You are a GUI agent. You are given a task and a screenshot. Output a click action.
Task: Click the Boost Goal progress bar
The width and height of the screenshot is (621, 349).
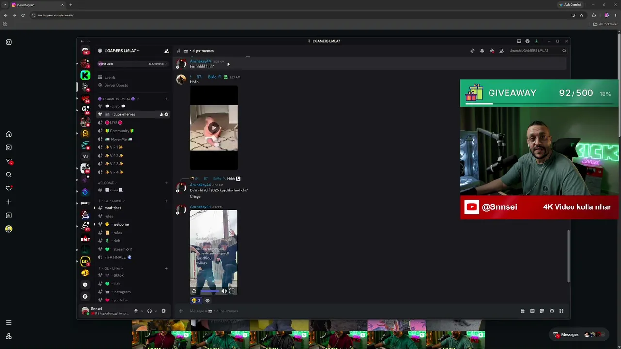132,64
